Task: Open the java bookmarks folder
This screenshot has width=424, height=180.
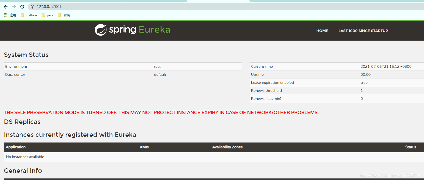Action: click(x=47, y=15)
